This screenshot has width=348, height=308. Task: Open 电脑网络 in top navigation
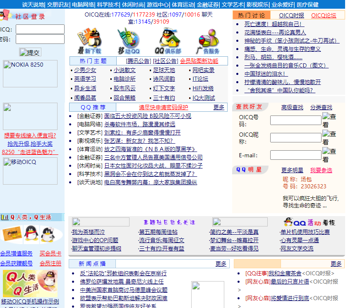pos(83,5)
